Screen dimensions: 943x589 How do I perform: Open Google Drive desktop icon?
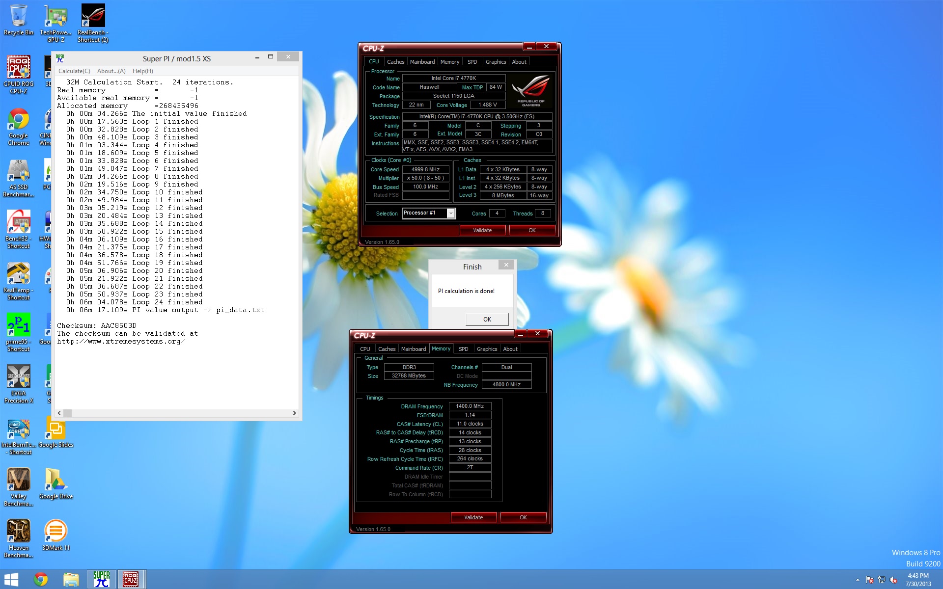click(55, 483)
